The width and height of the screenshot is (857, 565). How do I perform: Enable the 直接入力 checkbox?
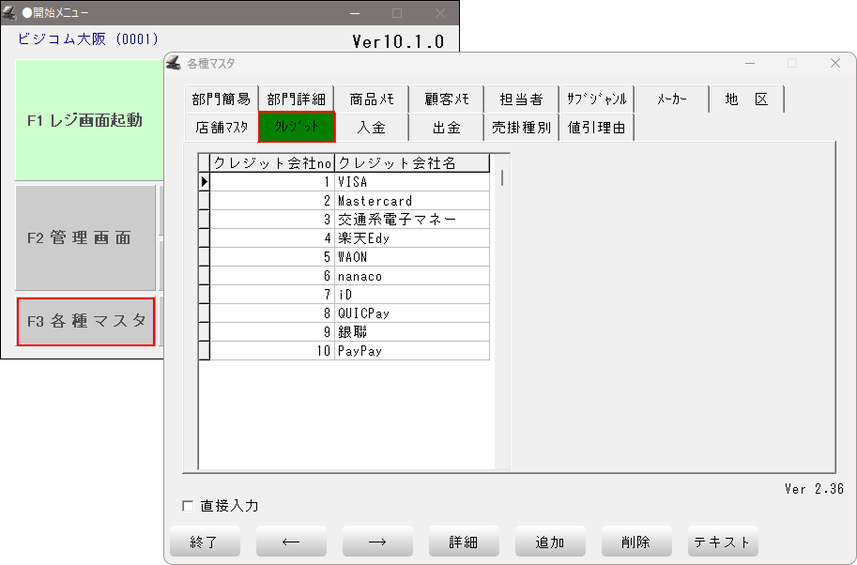(x=188, y=506)
